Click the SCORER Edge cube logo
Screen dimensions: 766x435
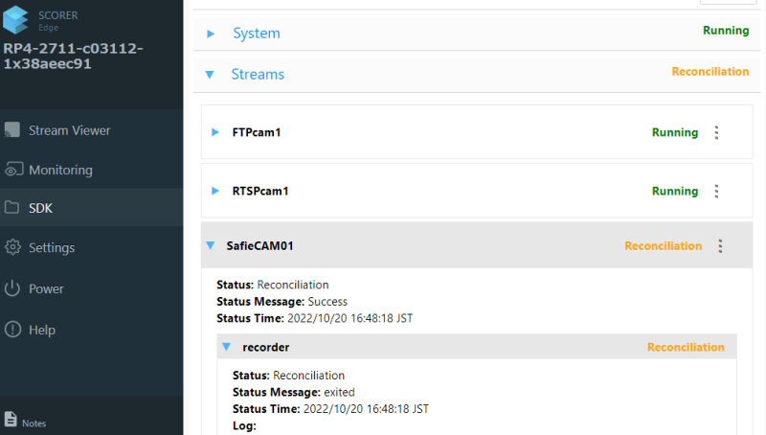click(x=17, y=21)
